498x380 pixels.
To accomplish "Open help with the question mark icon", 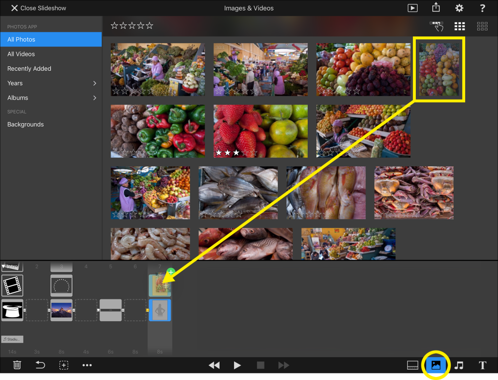I will click(482, 8).
